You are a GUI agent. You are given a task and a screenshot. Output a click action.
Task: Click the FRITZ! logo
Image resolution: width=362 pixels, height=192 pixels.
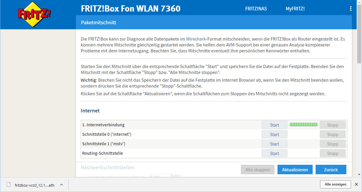click(34, 15)
